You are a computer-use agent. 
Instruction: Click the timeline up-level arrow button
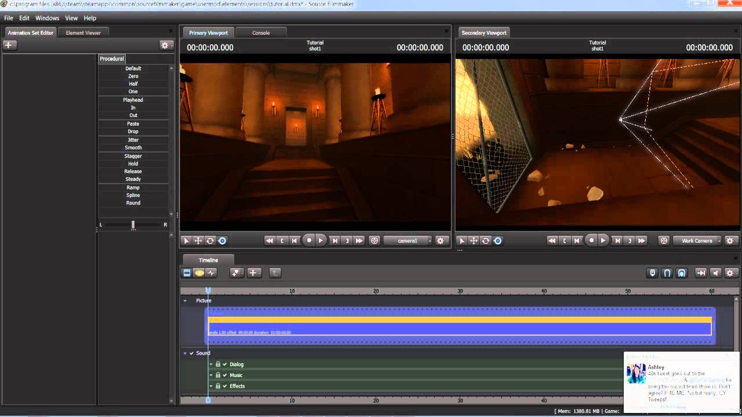[275, 273]
